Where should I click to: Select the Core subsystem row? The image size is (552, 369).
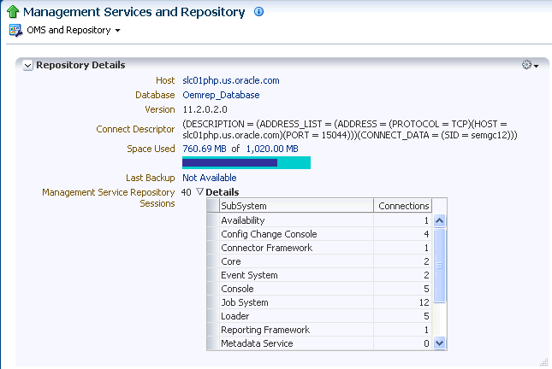(x=319, y=261)
